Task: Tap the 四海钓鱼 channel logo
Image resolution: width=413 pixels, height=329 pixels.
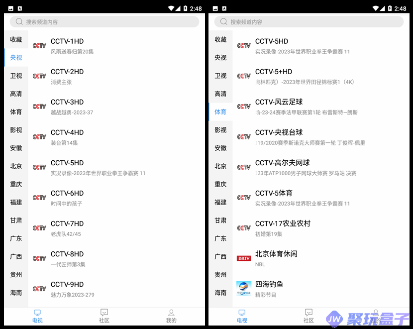Action: pyautogui.click(x=244, y=289)
